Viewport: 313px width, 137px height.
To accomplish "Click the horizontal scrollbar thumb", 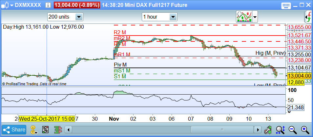I will [x=222, y=130].
